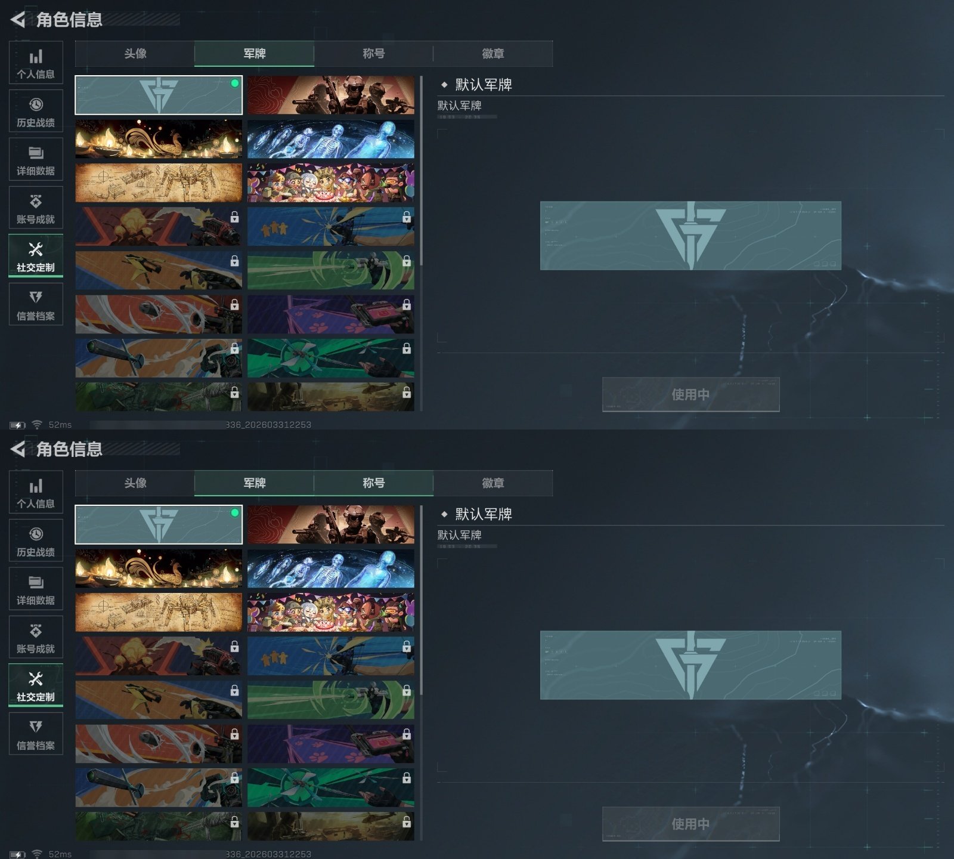Image resolution: width=954 pixels, height=859 pixels.
Task: Switch to highlighted 称号 tab in lower view
Action: click(374, 483)
